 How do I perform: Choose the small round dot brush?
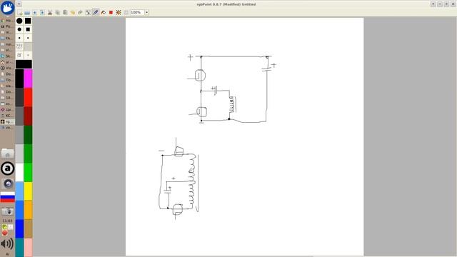click(x=19, y=38)
